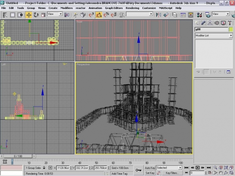Toggle the Selection Lock padlock
Viewport: 235px width, 176px height.
[x=44, y=168]
